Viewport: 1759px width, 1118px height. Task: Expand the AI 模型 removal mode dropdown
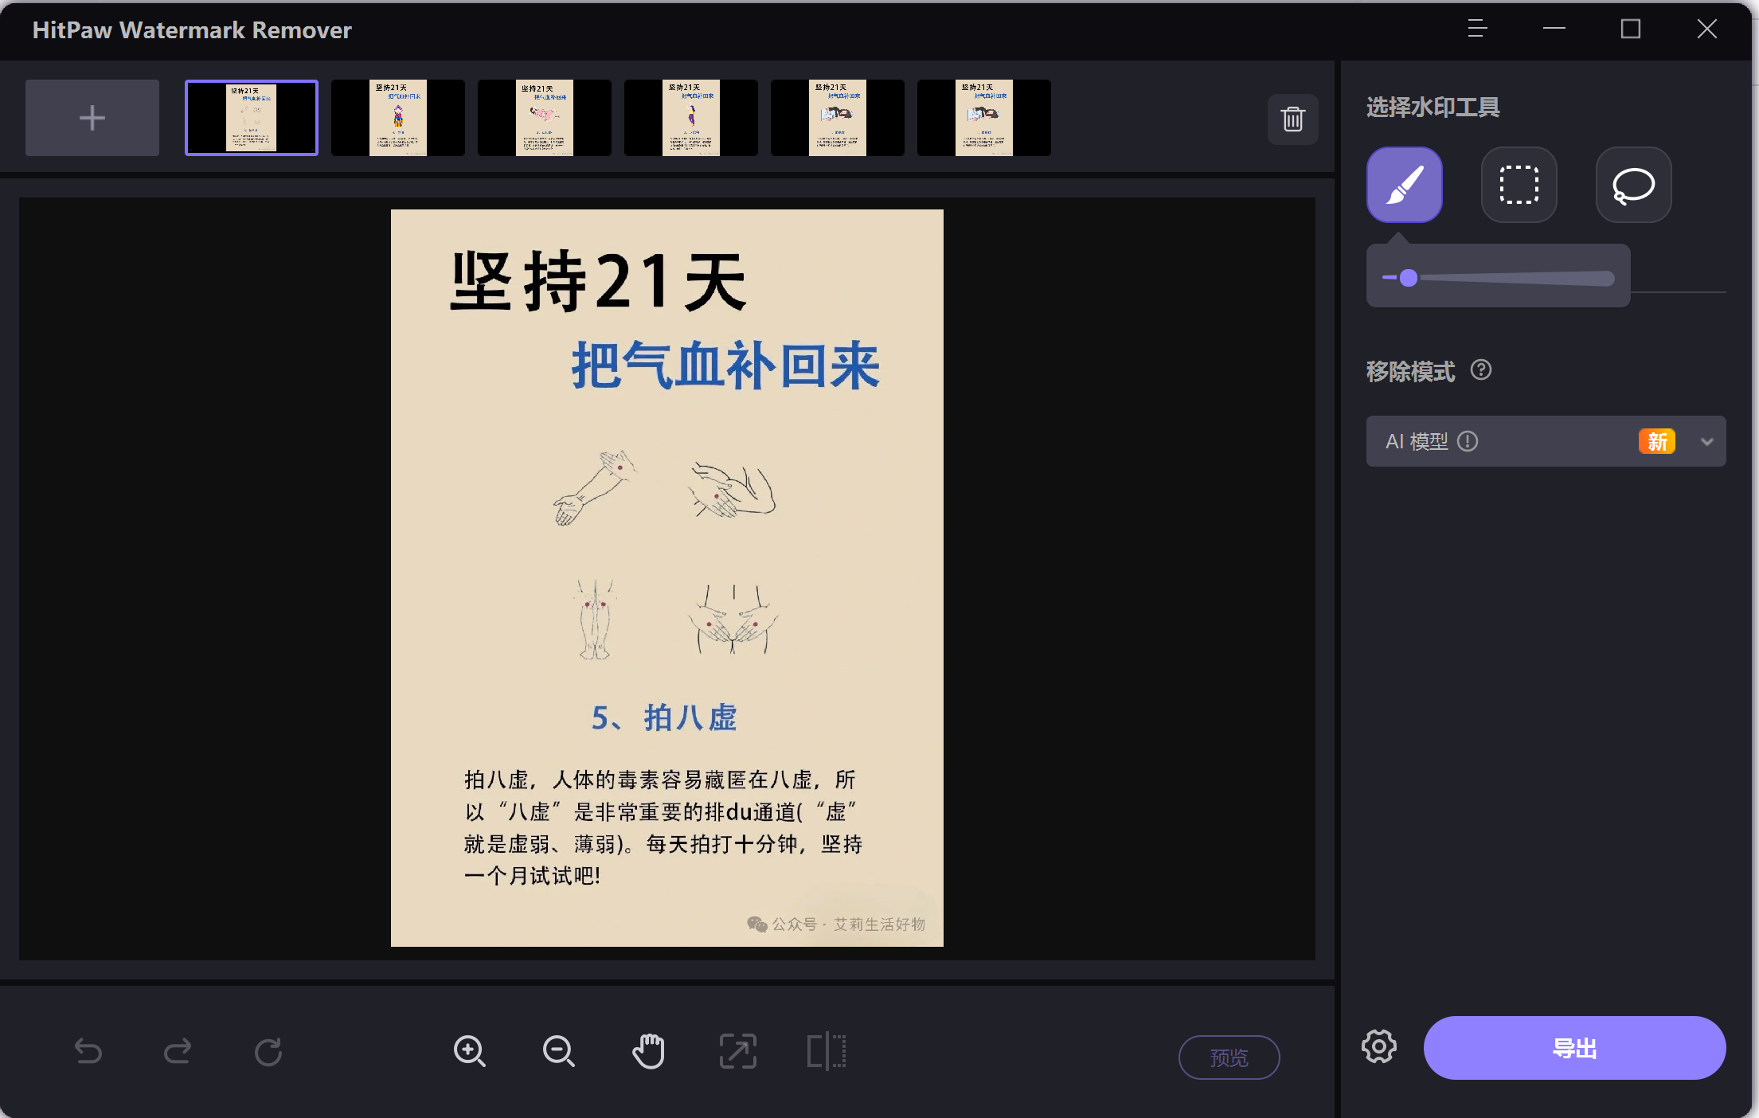pos(1706,441)
